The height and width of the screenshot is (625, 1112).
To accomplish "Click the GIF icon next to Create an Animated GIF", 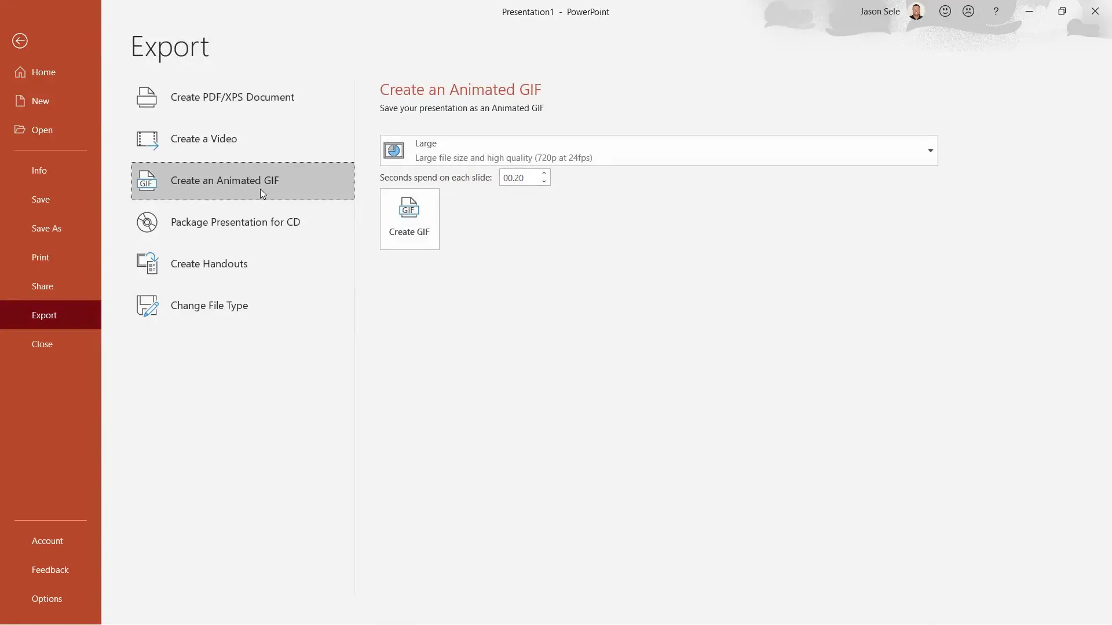I will tap(147, 181).
